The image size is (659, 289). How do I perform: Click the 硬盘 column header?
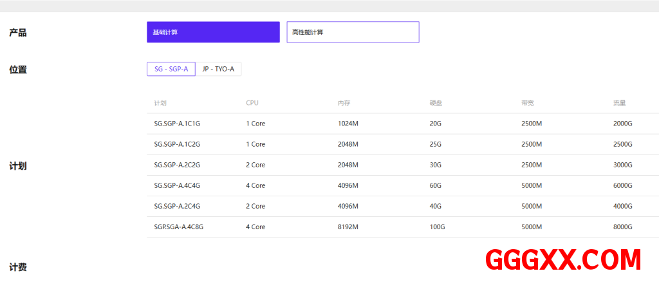tap(436, 103)
